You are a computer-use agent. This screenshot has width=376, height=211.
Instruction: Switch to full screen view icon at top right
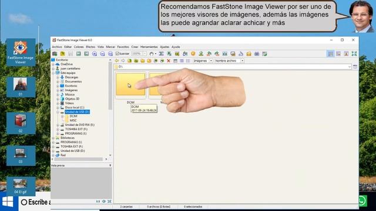354,54
